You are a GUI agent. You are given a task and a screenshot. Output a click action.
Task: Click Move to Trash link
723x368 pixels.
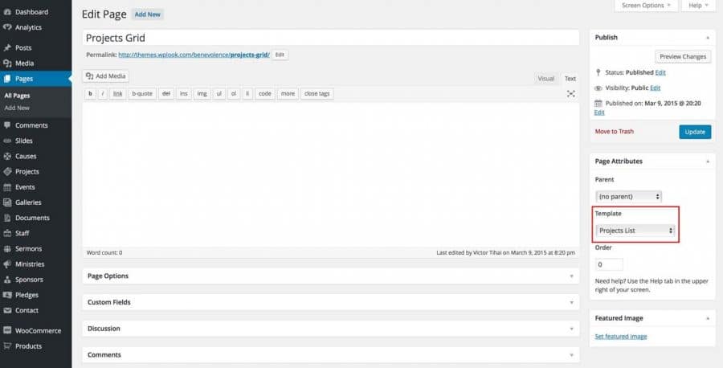point(615,132)
